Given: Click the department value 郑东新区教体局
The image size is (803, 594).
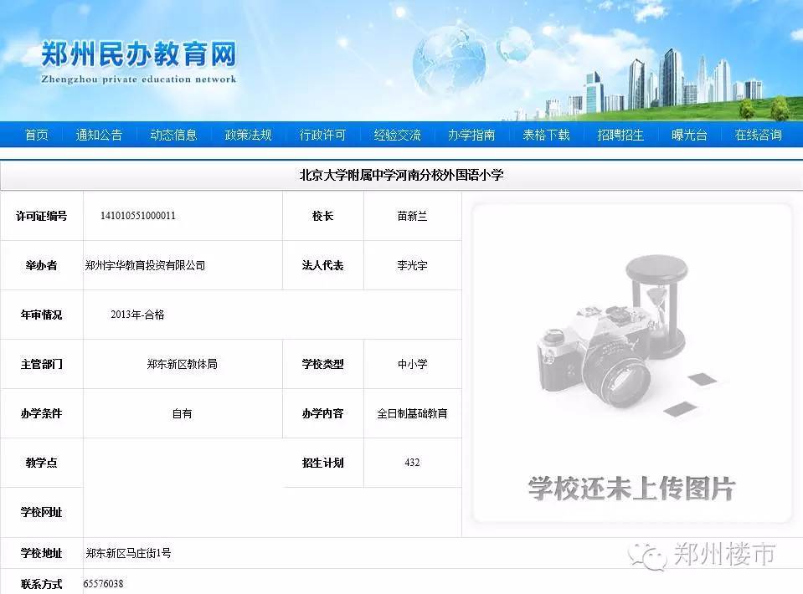Looking at the screenshot, I should click(x=183, y=364).
